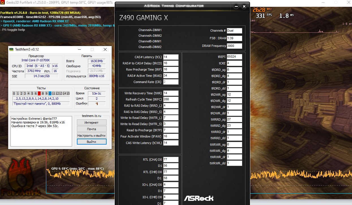Click the ChannelB-DIMM2 label
The height and width of the screenshot is (205, 352).
[150, 47]
